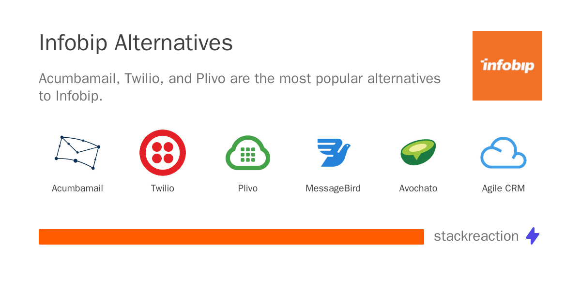Click the Acumbamail constellation icon
Image resolution: width=581 pixels, height=290 pixels.
(77, 153)
